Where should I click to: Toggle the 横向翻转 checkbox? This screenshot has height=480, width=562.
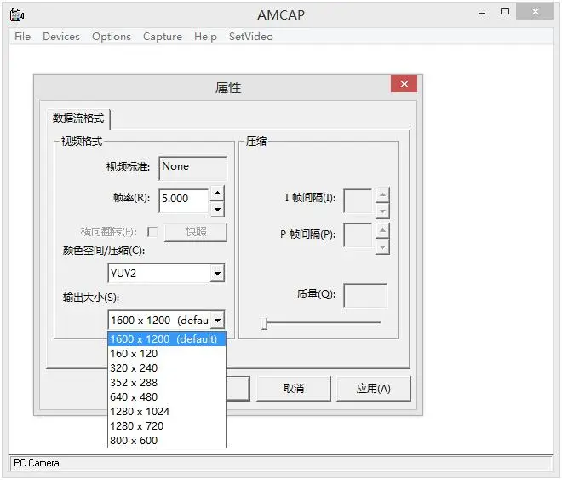[152, 232]
